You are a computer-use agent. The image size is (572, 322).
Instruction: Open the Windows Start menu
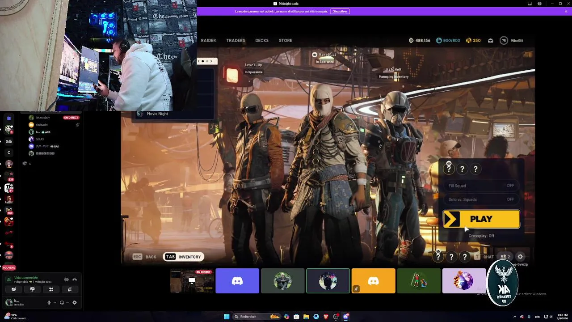coord(227,317)
